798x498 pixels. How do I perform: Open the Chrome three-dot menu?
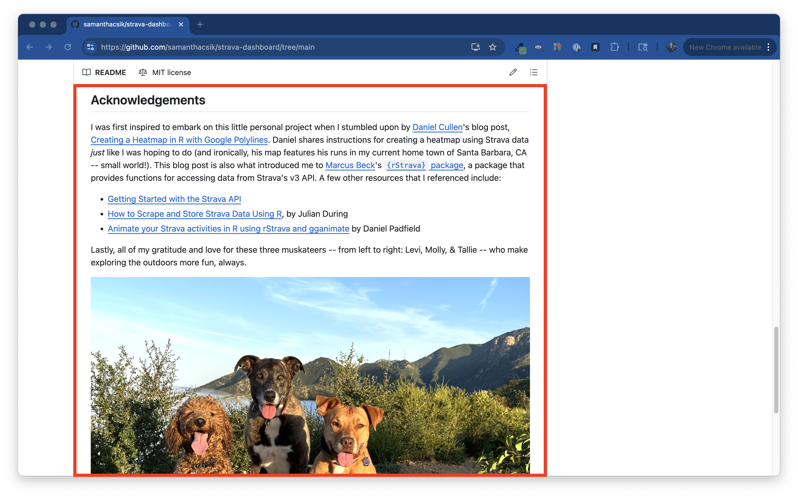768,47
